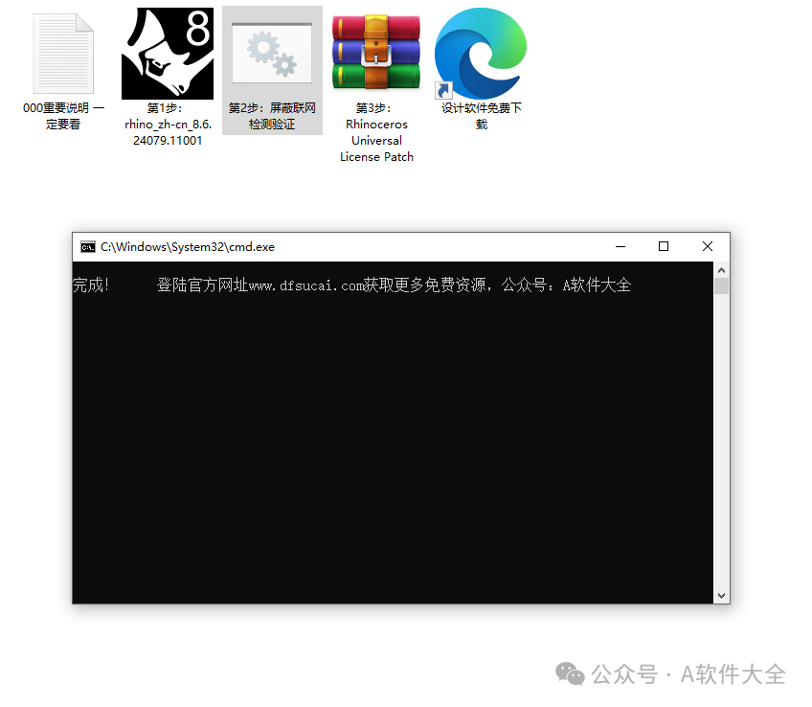The height and width of the screenshot is (707, 812).
Task: Click the Microsoft Edge swirl logo
Action: pos(480,53)
